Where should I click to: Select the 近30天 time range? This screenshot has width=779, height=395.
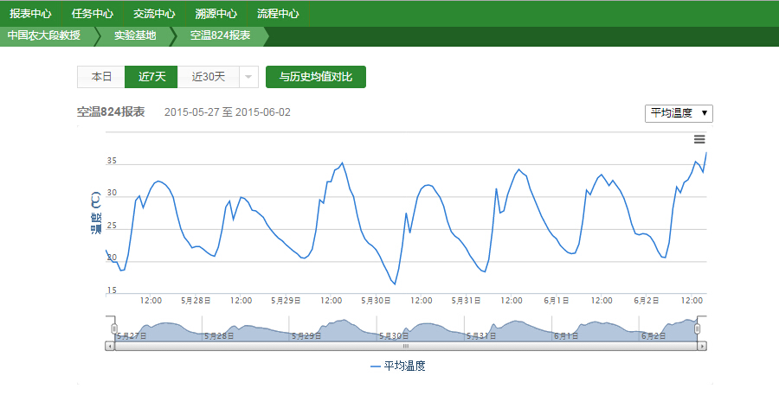[x=208, y=77]
